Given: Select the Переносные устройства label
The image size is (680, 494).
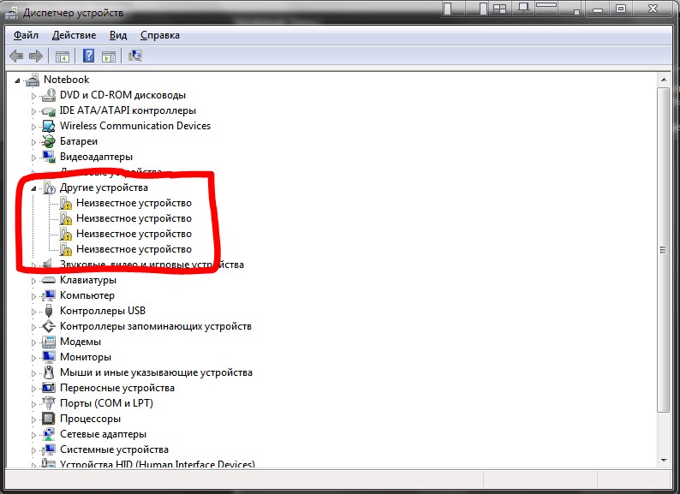Looking at the screenshot, I should pyautogui.click(x=117, y=388).
